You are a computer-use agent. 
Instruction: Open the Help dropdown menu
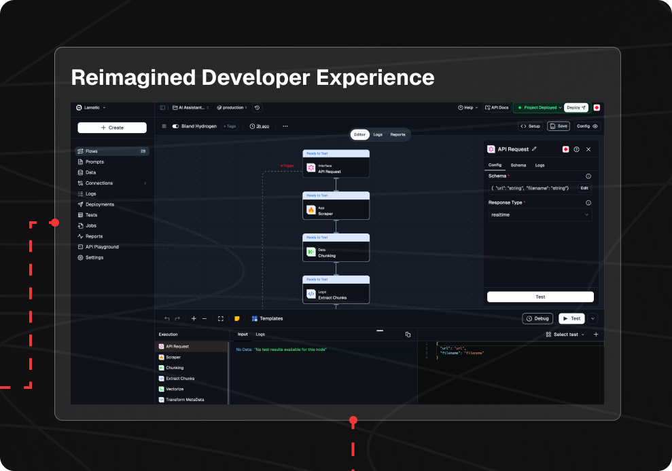(x=467, y=108)
